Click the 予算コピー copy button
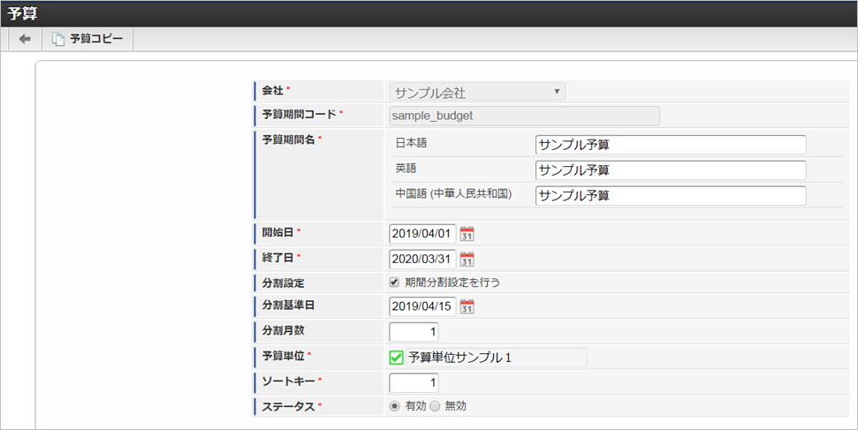The image size is (858, 430). pyautogui.click(x=87, y=40)
